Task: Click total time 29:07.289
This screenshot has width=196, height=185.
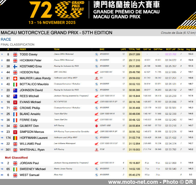Action: (134, 54)
